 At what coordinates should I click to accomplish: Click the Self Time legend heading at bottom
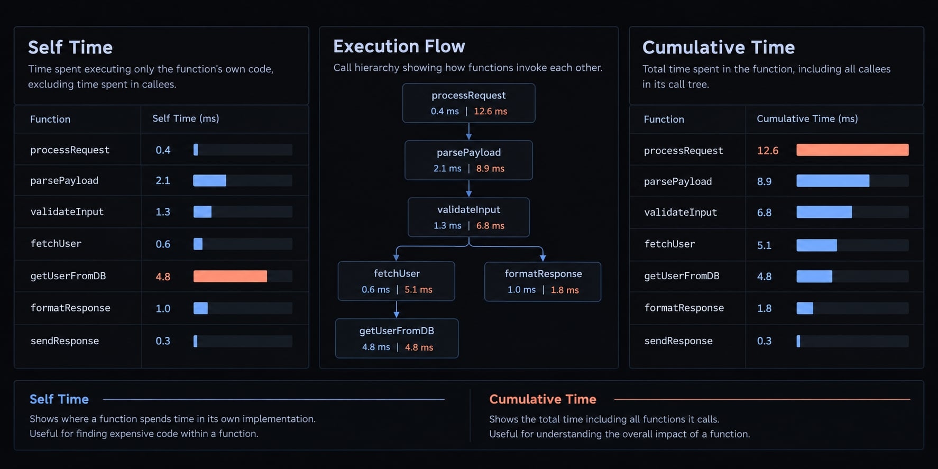(59, 399)
